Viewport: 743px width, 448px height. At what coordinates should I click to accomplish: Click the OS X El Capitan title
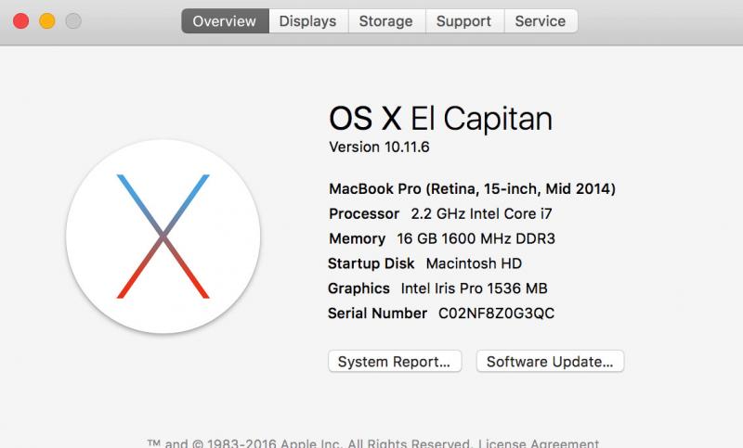coord(440,119)
